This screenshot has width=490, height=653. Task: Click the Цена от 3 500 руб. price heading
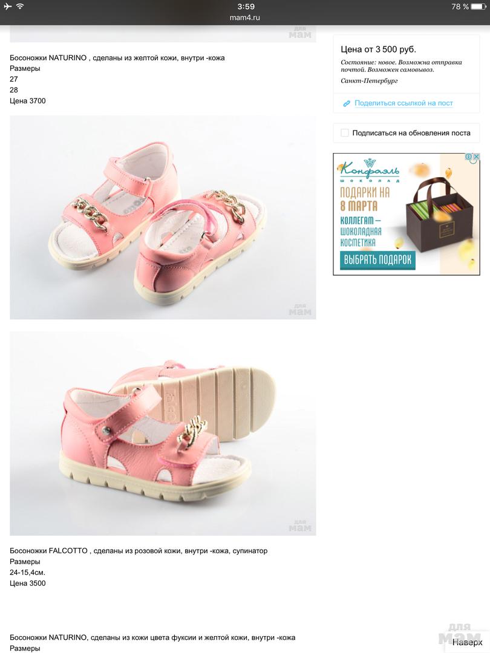tap(378, 49)
